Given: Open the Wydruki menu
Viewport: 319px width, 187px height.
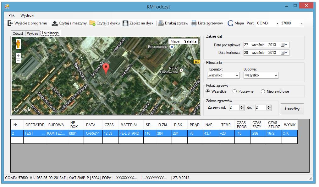Looking at the screenshot, I should (27, 15).
